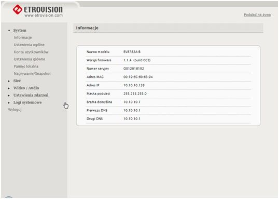279x199 pixels.
Task: Select Pierwszy DNS value 10.10.10.1
Action: (x=132, y=110)
